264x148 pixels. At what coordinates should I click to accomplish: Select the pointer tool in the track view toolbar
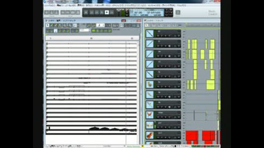pyautogui.click(x=147, y=25)
